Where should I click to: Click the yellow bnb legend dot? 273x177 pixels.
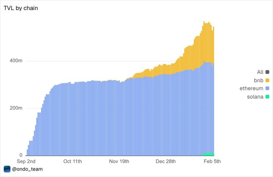[267, 80]
